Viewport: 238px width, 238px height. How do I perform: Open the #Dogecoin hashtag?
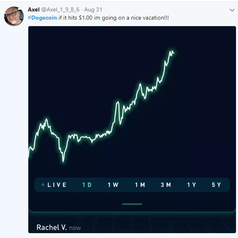(42, 18)
